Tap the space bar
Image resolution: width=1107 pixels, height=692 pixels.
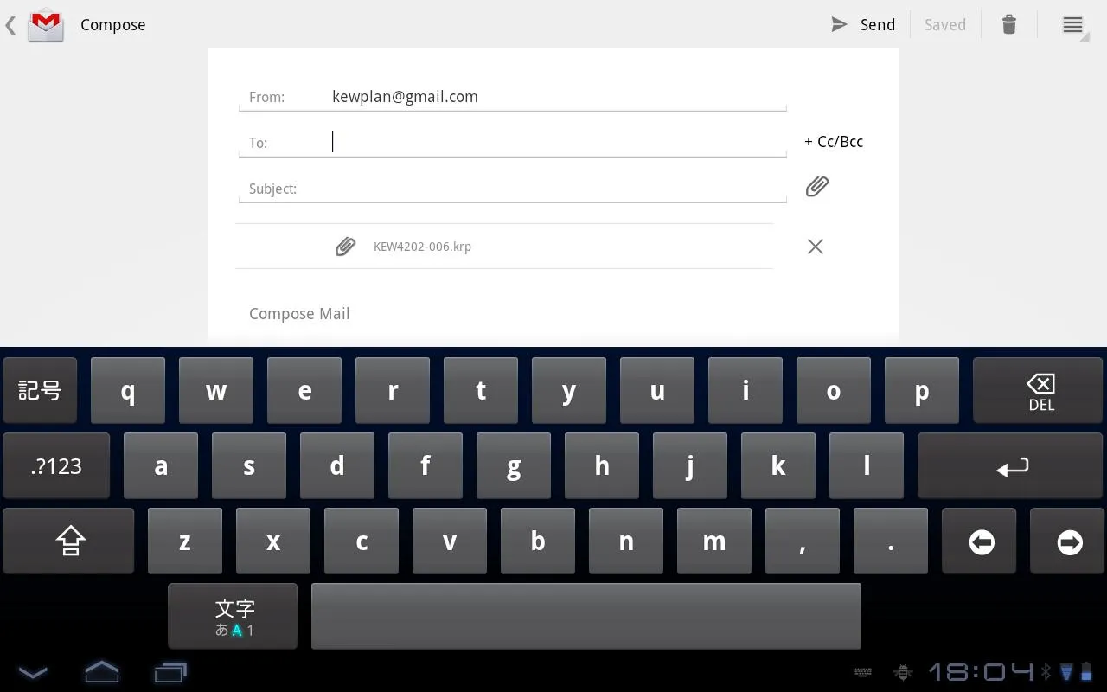tap(586, 617)
